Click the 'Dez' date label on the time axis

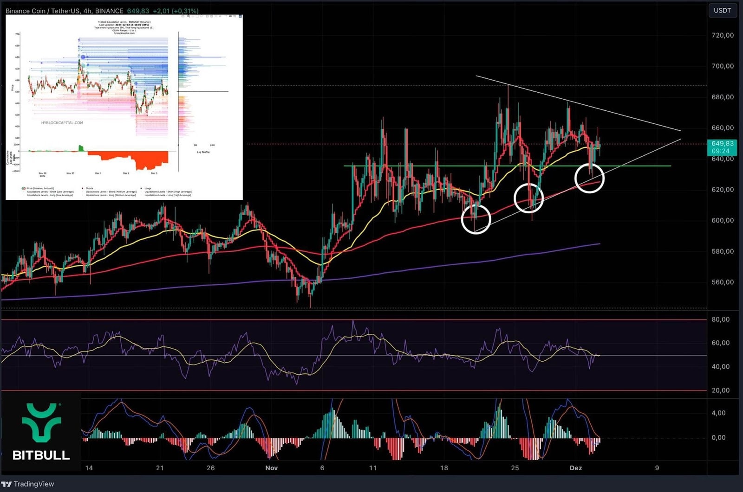click(x=576, y=468)
